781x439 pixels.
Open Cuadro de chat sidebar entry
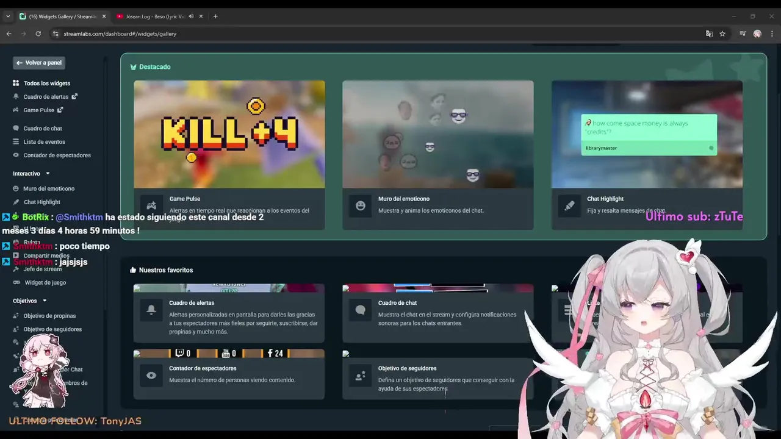(x=43, y=128)
